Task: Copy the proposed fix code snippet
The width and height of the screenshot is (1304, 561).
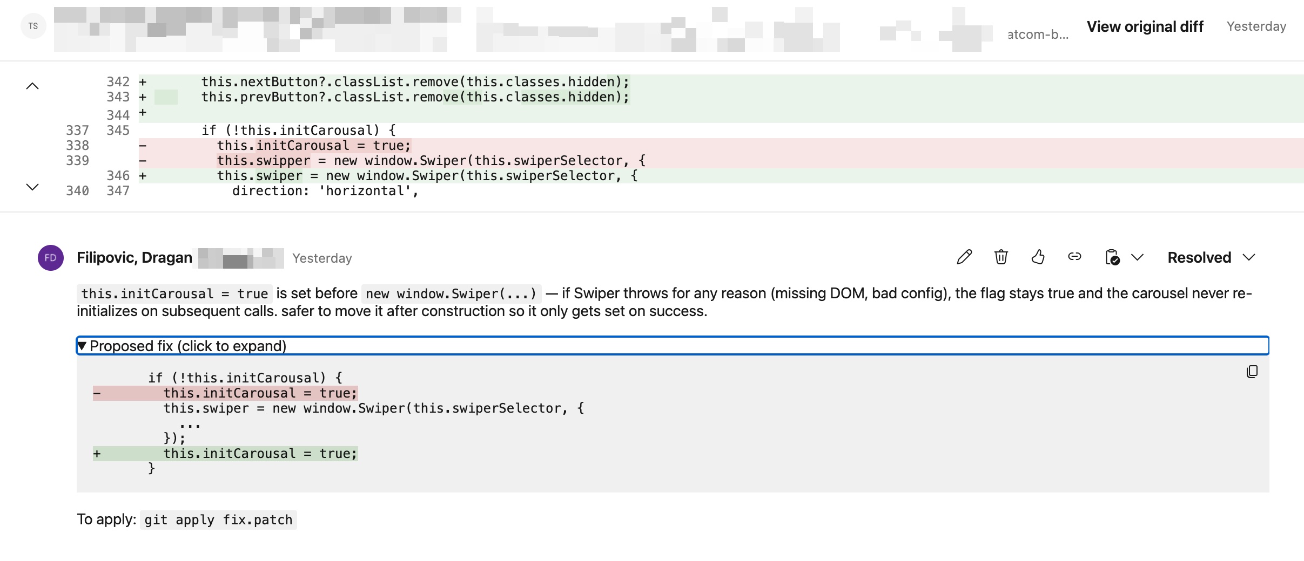Action: [1253, 371]
